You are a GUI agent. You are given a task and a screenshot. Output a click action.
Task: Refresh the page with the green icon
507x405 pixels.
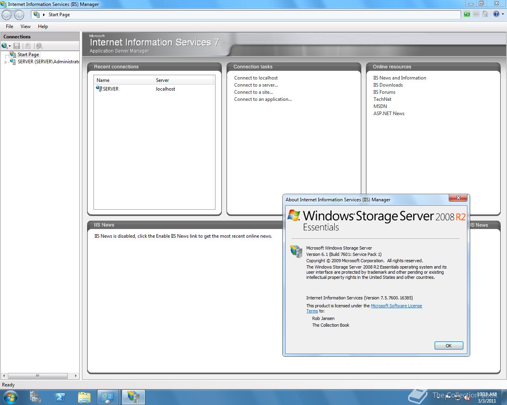[x=467, y=14]
